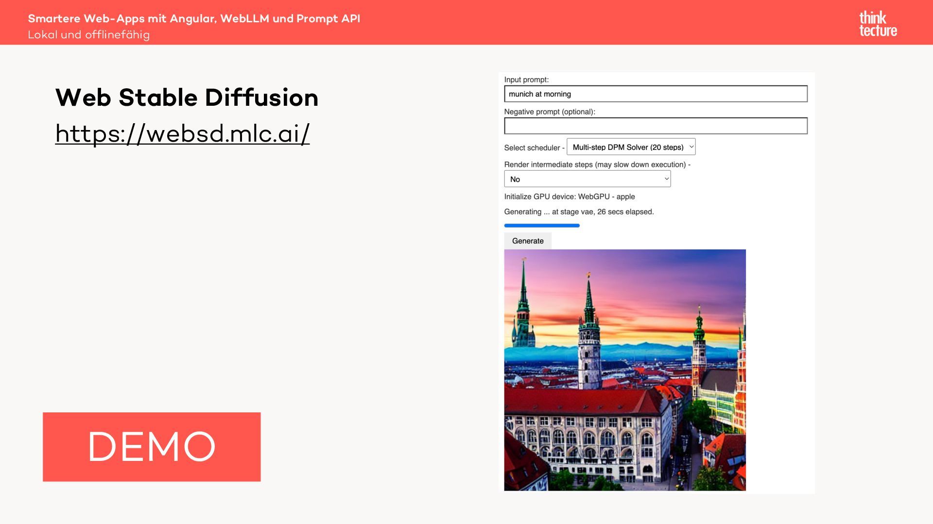
Task: Click the 'Select scheduler' label text
Action: [x=532, y=148]
